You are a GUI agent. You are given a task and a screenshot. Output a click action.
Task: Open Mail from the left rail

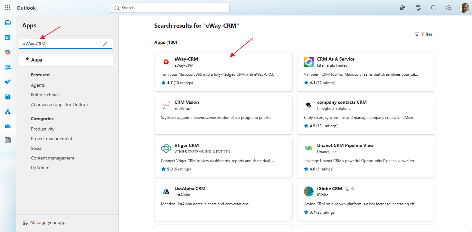click(x=8, y=23)
